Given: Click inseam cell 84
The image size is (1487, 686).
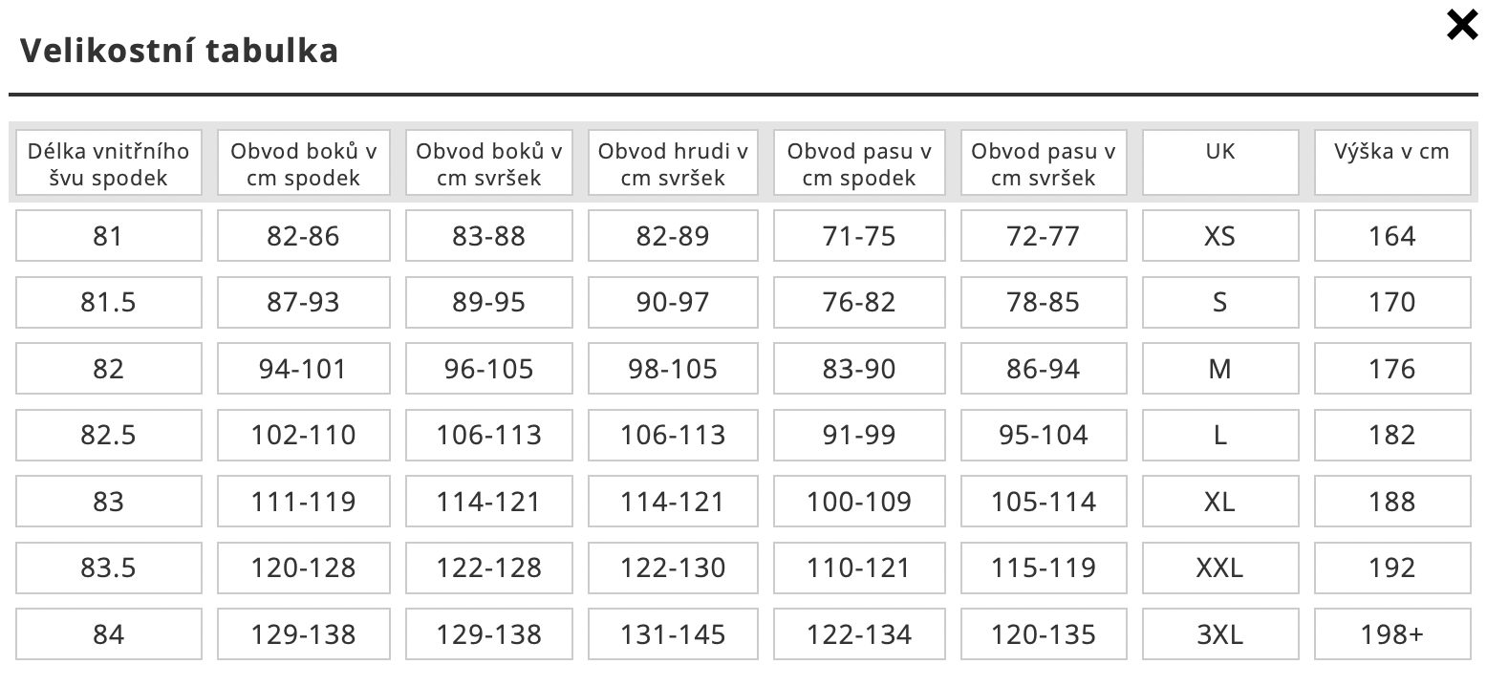Looking at the screenshot, I should [x=109, y=634].
